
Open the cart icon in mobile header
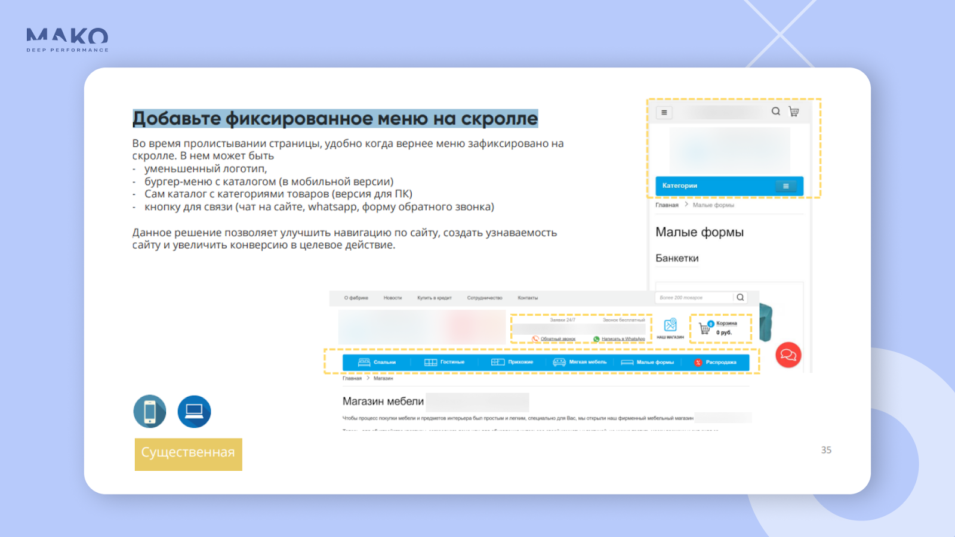794,112
